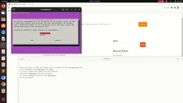Select the unix socket connection option
Screen dimensions: 183x103
tap(45, 33)
